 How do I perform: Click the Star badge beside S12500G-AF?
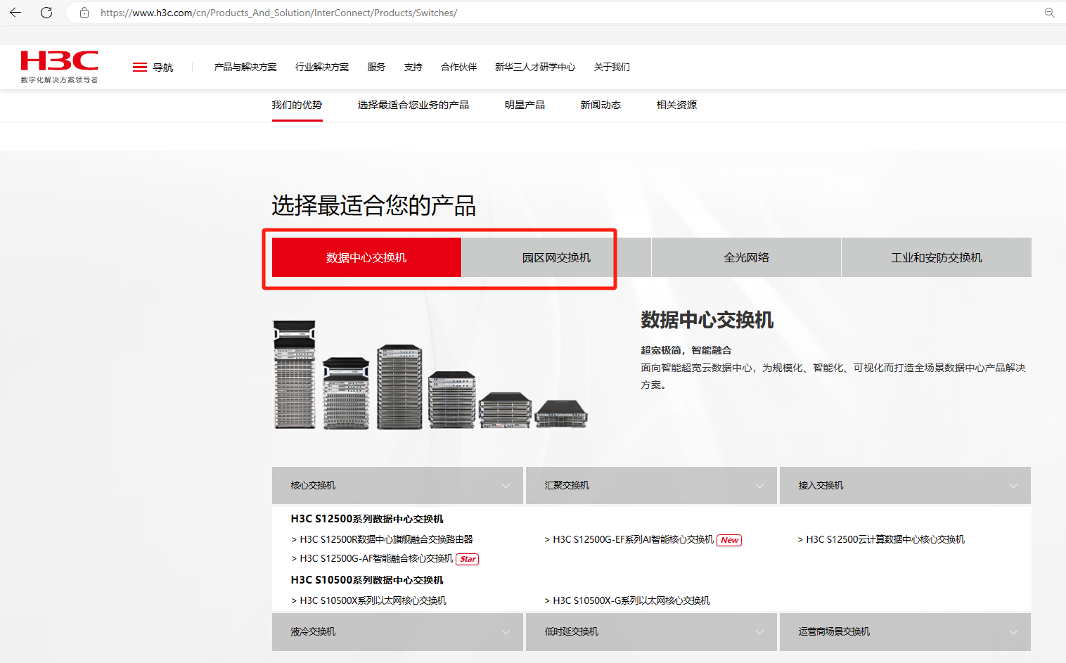coord(468,559)
